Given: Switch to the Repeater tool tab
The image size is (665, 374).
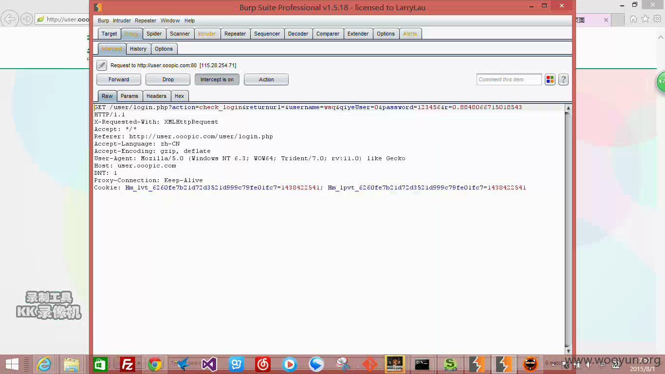Looking at the screenshot, I should pos(235,34).
